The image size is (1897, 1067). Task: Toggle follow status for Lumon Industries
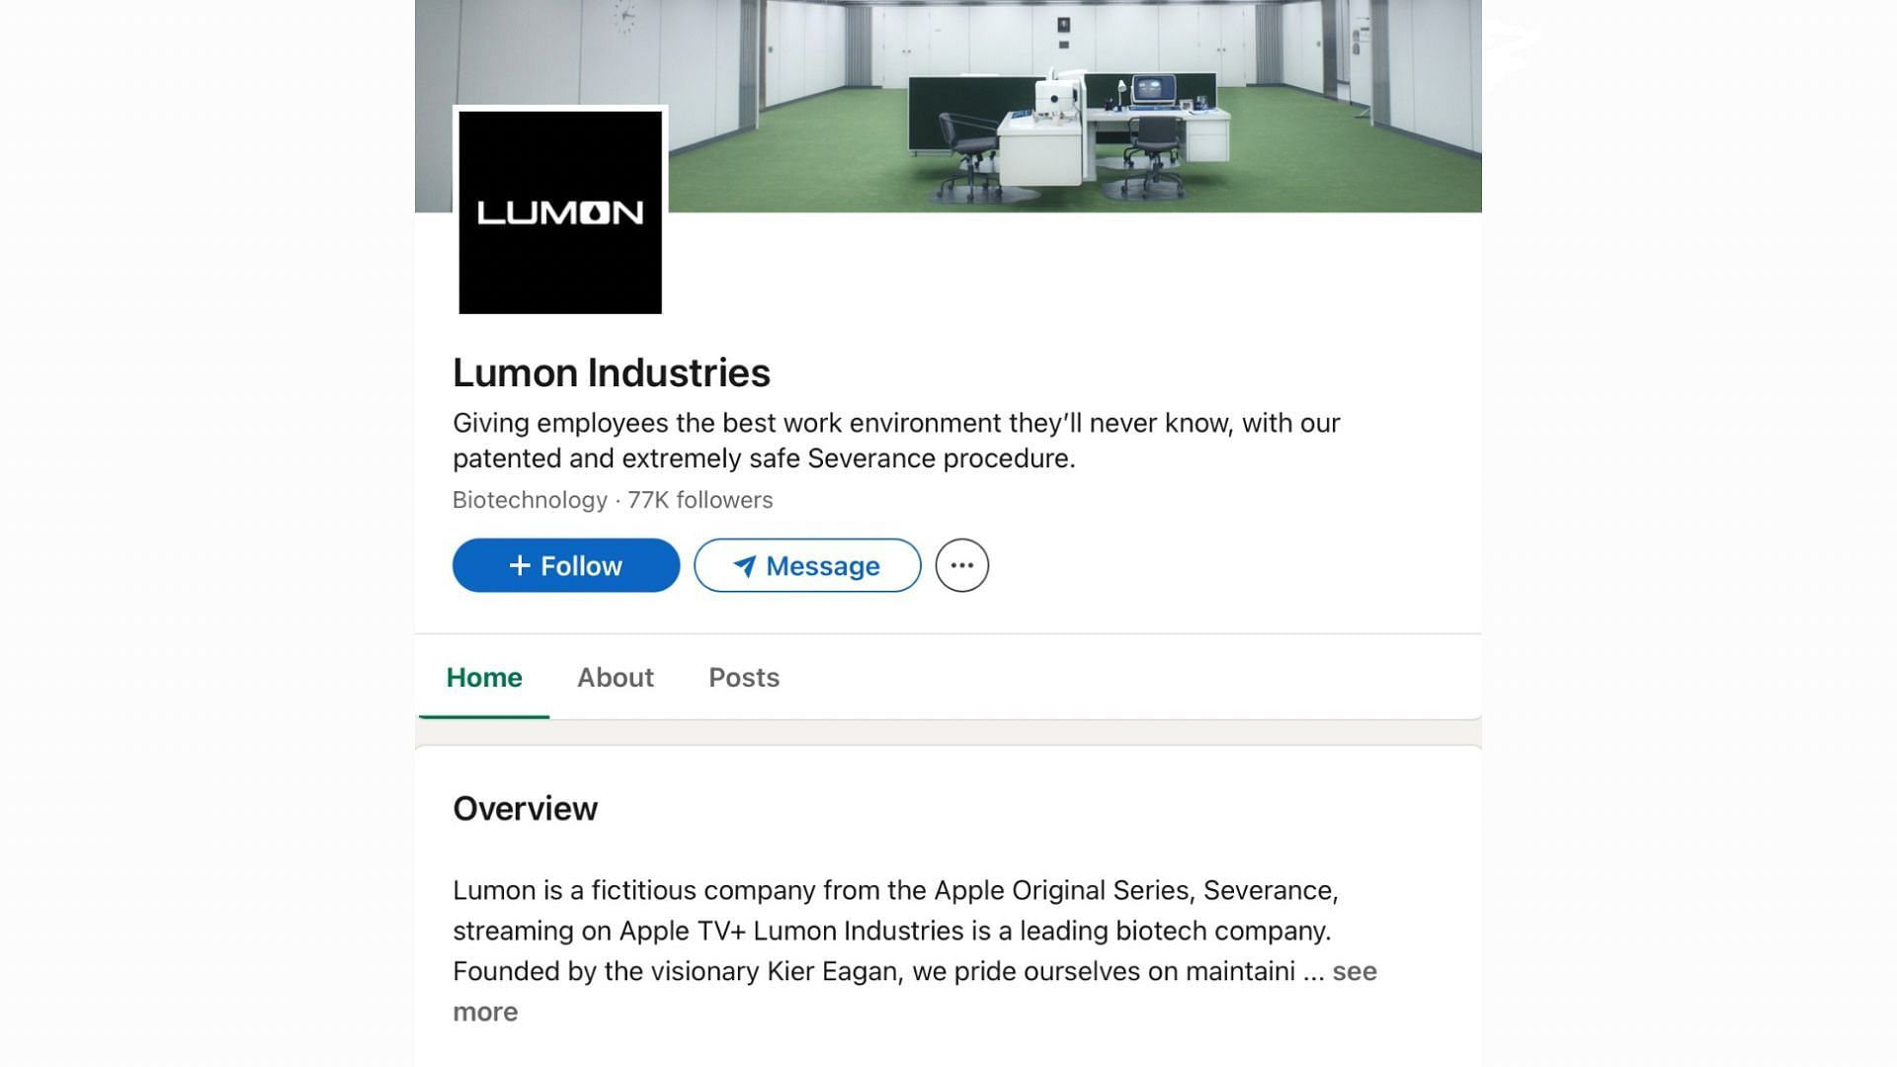(x=565, y=564)
